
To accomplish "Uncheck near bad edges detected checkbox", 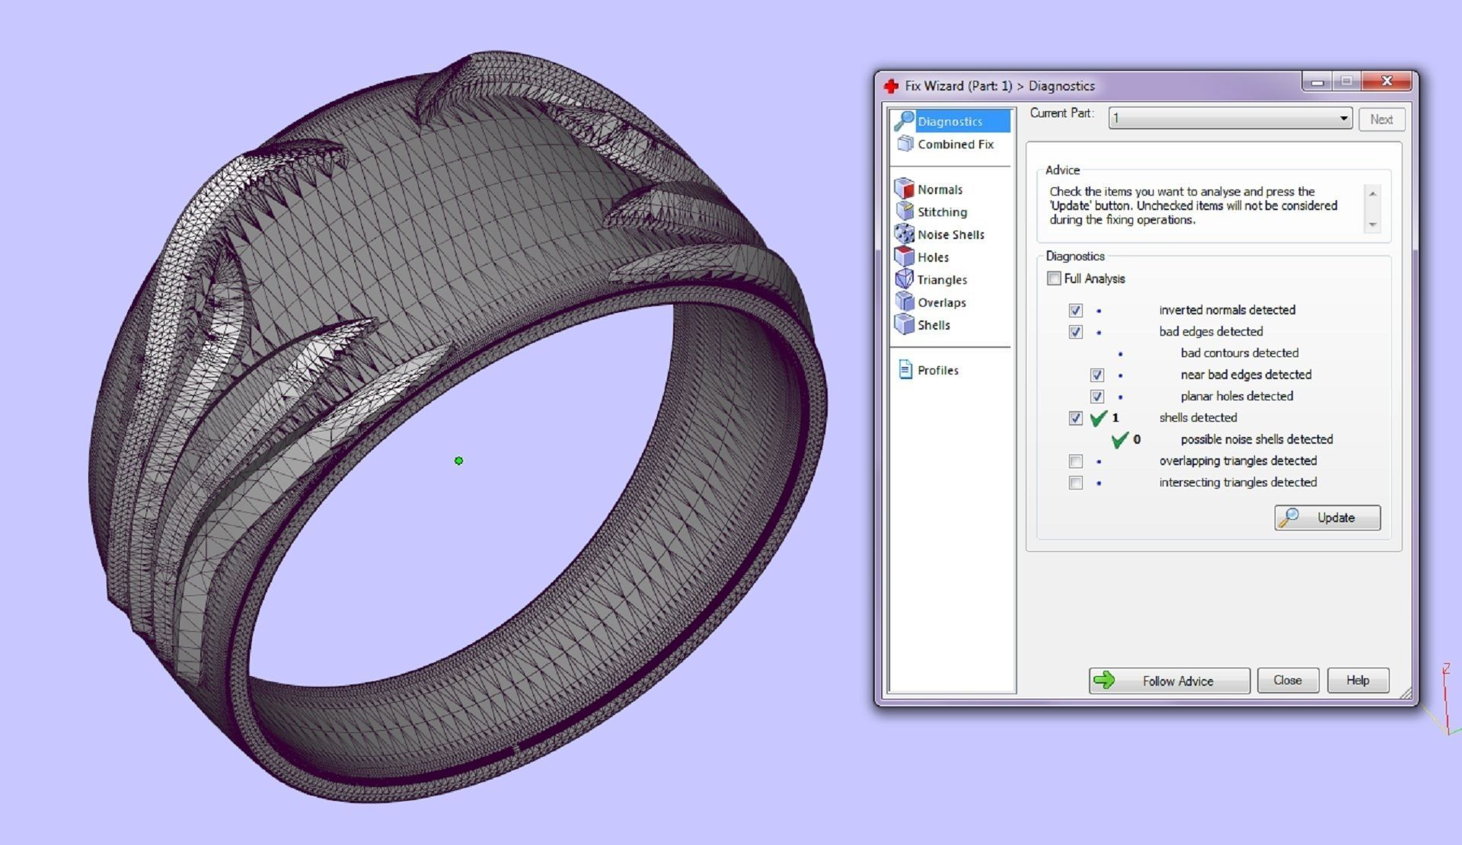I will (1096, 375).
